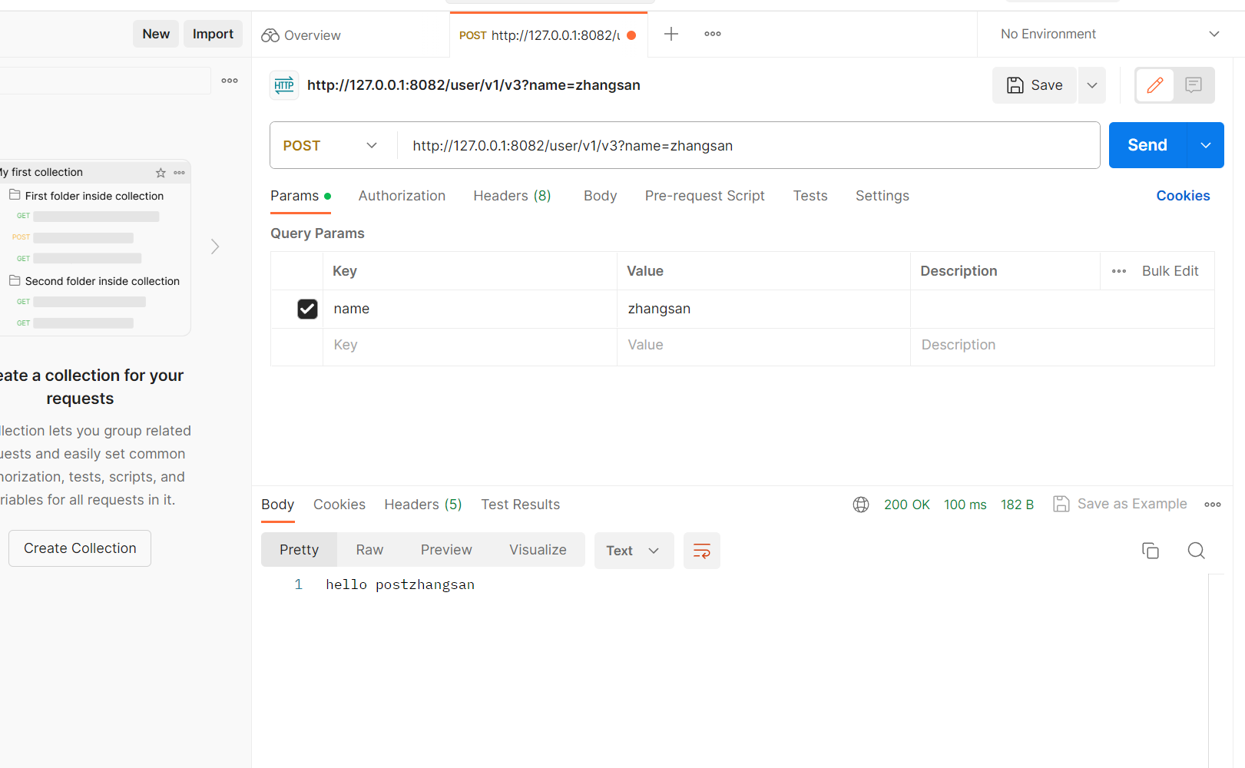Image resolution: width=1245 pixels, height=768 pixels.
Task: Search response with magnifier icon
Action: pyautogui.click(x=1196, y=551)
